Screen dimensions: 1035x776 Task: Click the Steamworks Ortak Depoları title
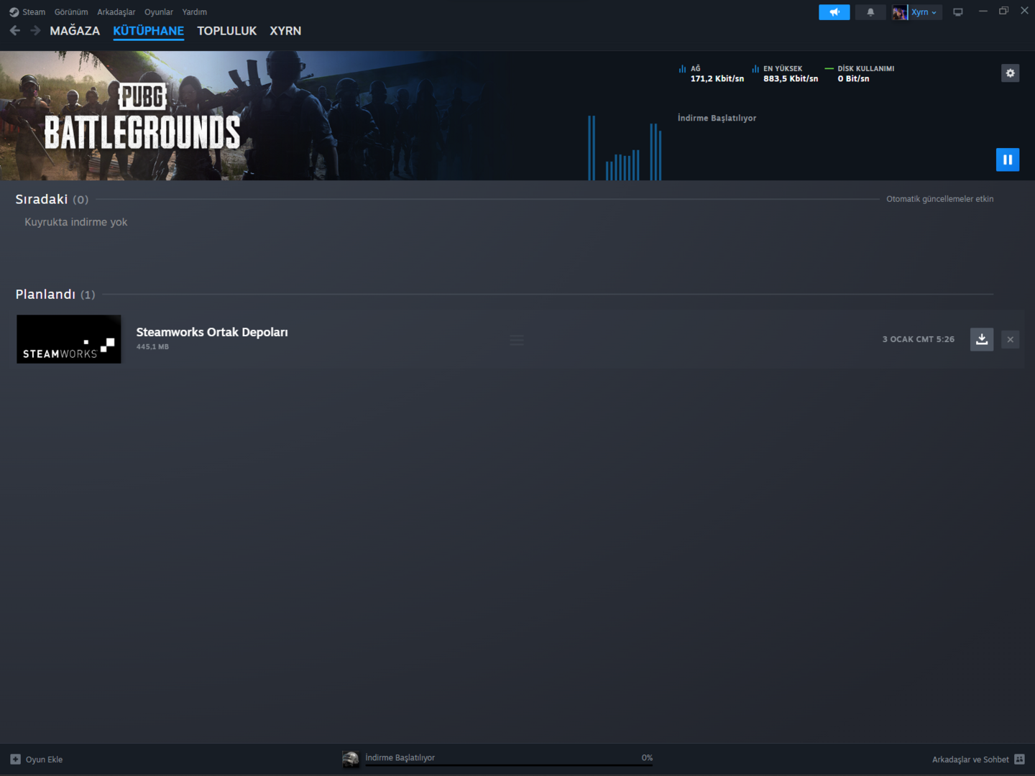[x=212, y=332]
